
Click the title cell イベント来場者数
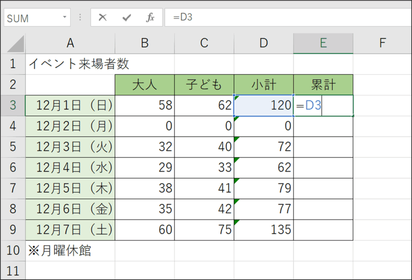(x=70, y=64)
